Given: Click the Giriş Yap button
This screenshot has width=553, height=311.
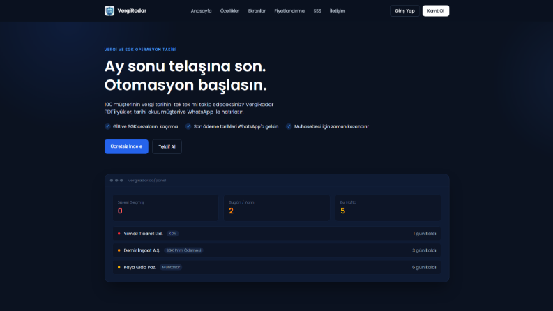Looking at the screenshot, I should click(x=404, y=11).
